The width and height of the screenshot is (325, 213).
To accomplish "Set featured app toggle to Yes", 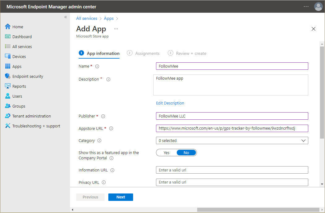I will tap(167, 152).
